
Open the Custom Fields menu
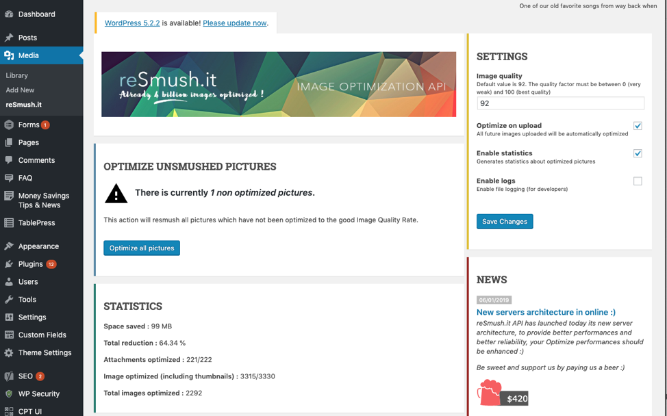tap(42, 335)
